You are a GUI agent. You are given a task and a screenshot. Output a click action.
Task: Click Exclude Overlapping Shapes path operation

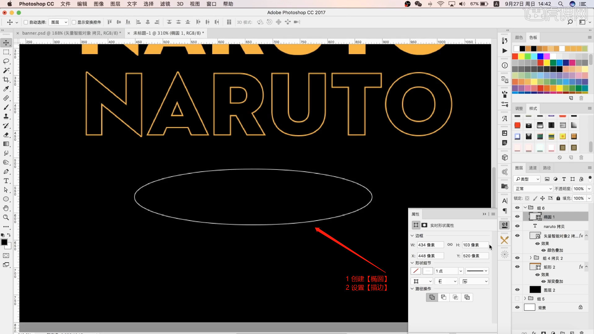467,298
